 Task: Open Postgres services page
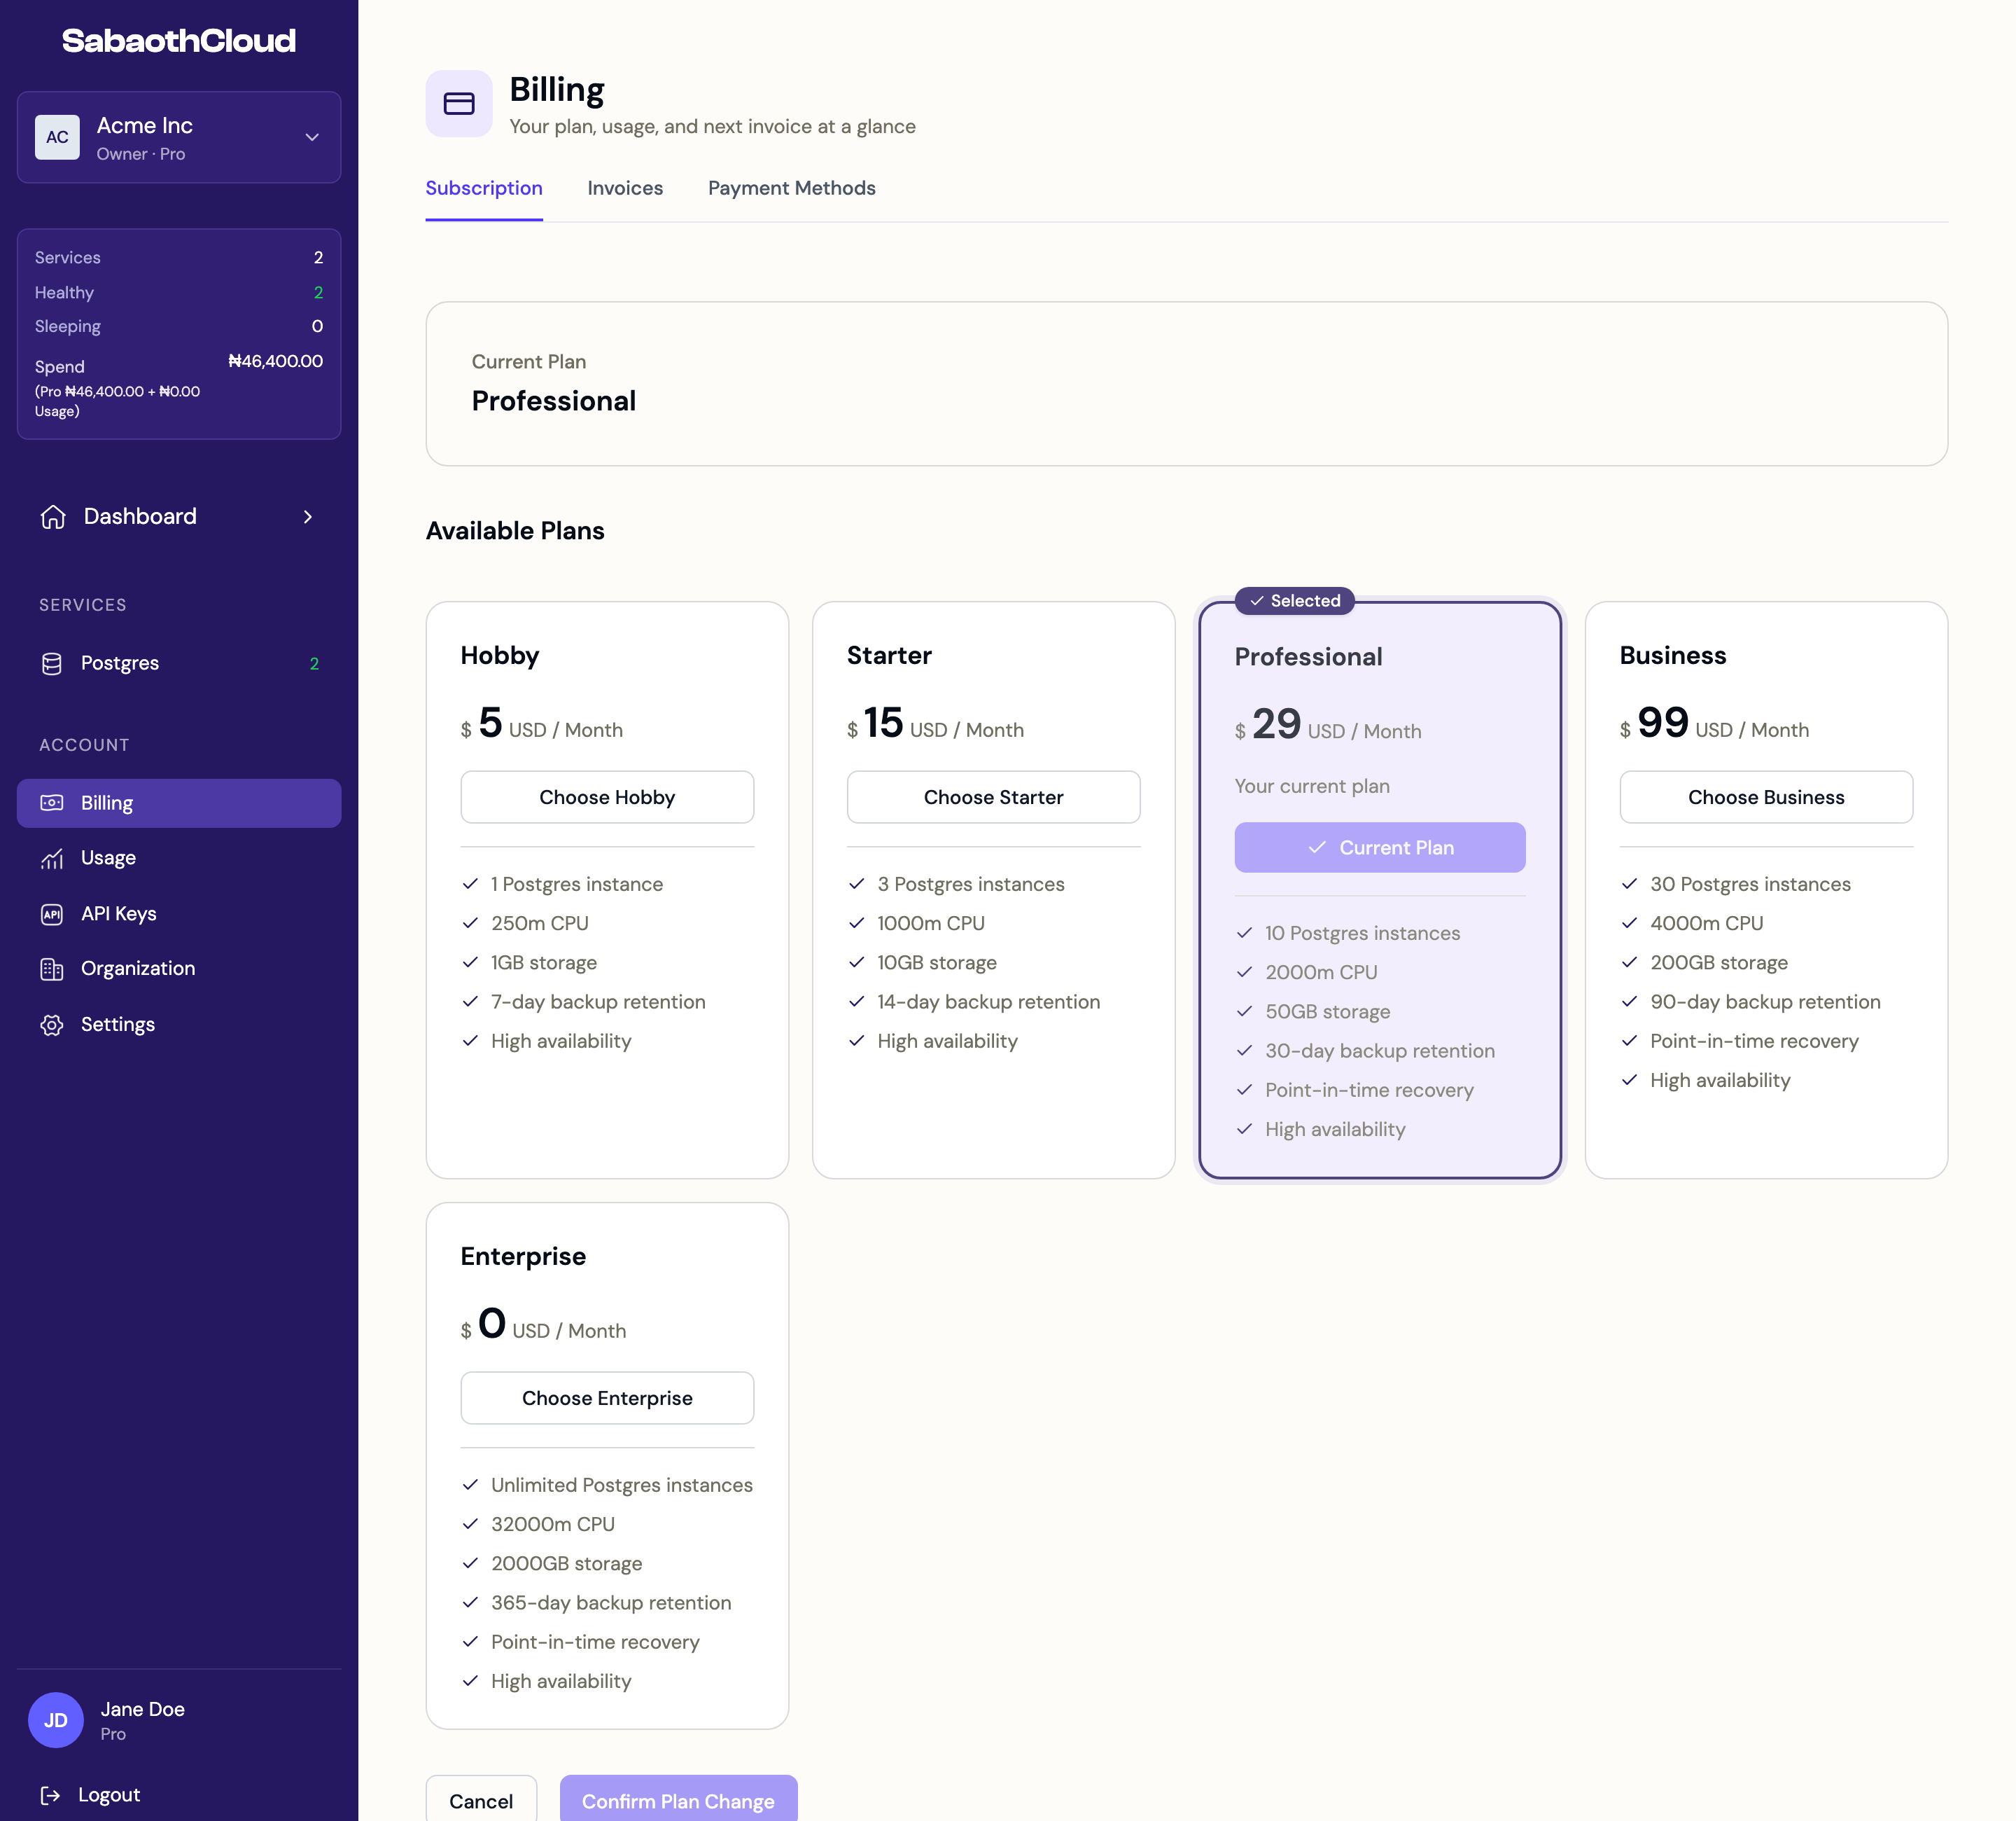point(179,663)
